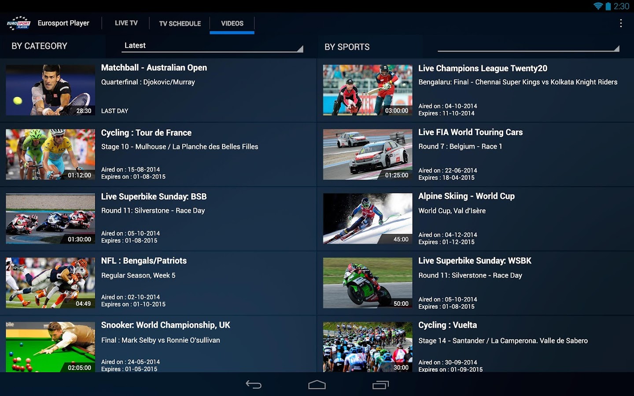Select 'Alpine Skiing - World Cup' title

(466, 196)
